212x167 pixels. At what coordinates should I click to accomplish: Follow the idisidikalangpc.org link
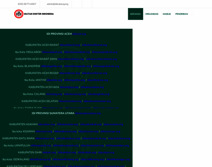[x=118, y=159]
